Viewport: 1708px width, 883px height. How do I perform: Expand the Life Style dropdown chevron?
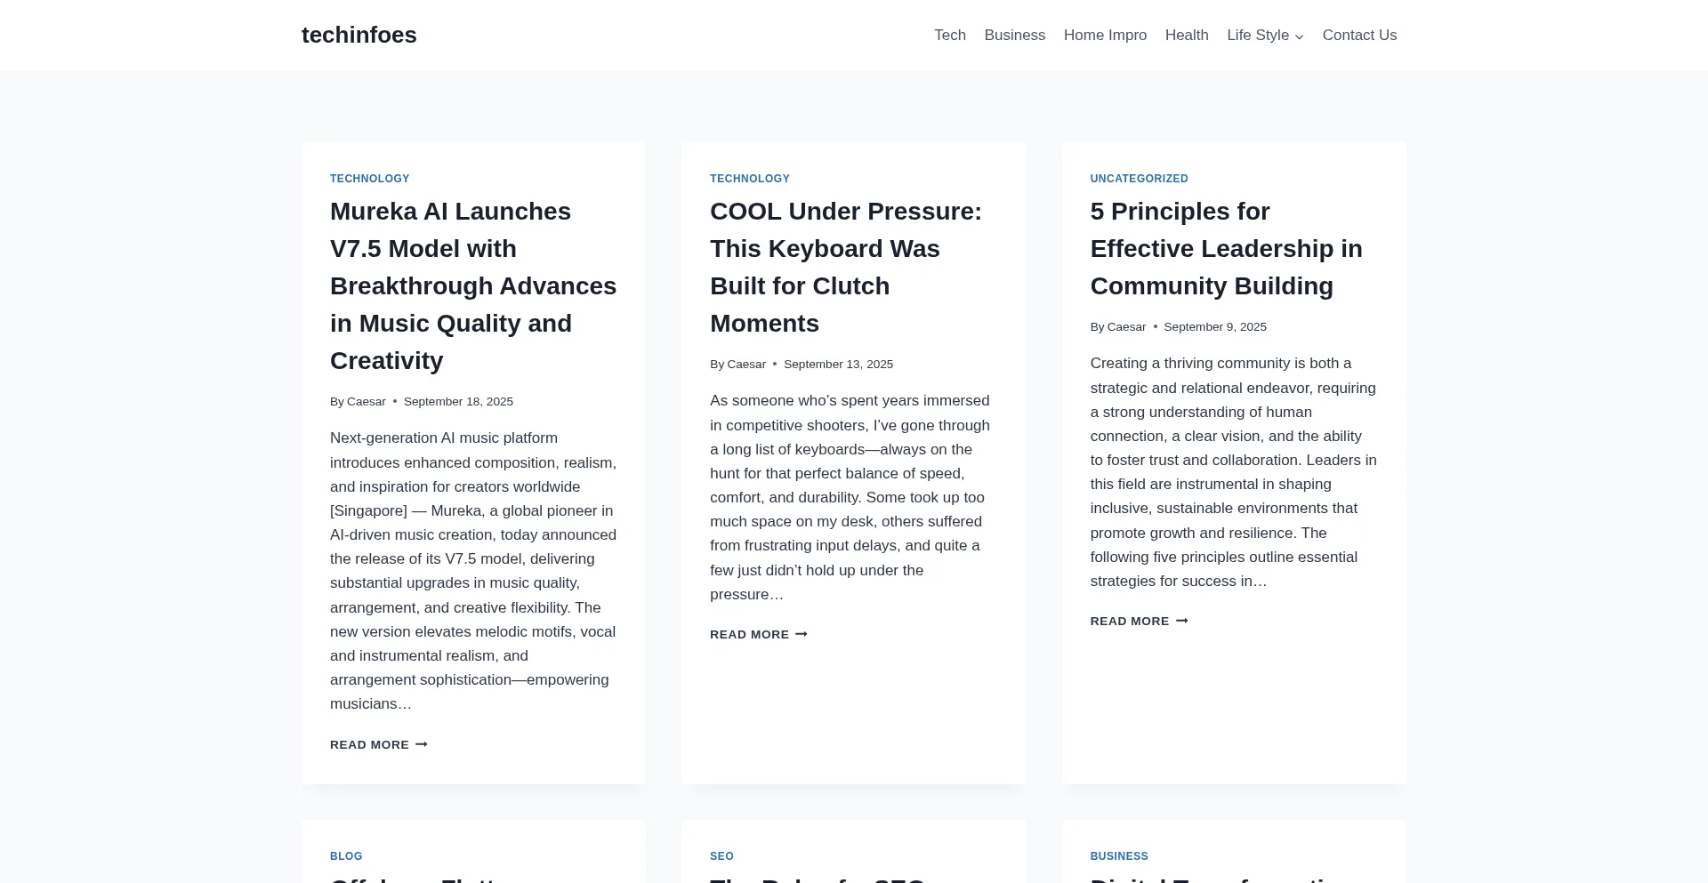pos(1299,36)
